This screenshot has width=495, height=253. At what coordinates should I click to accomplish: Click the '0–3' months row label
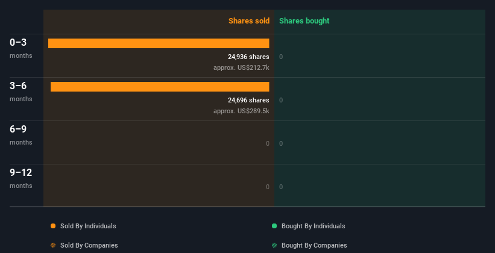click(x=18, y=42)
